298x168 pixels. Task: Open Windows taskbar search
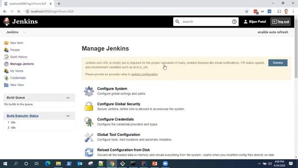pyautogui.click(x=16, y=164)
